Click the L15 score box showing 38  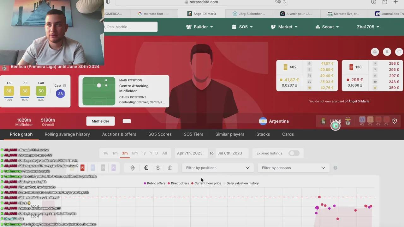click(25, 91)
